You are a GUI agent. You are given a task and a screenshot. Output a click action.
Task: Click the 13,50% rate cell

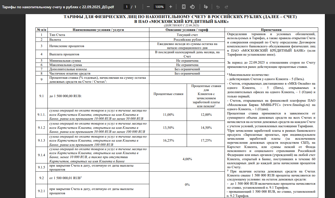tap(168, 128)
